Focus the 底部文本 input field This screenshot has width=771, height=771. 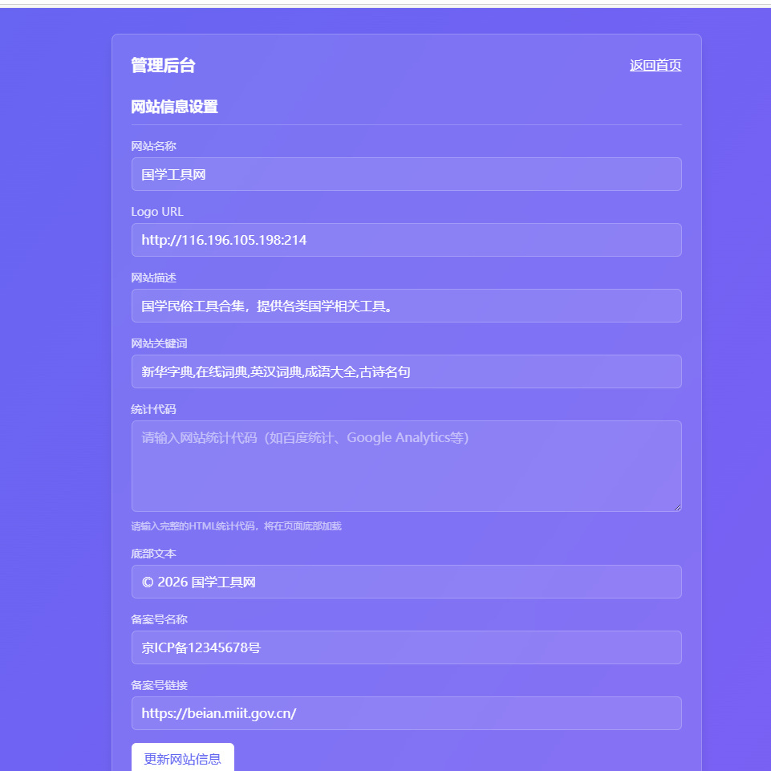point(406,582)
